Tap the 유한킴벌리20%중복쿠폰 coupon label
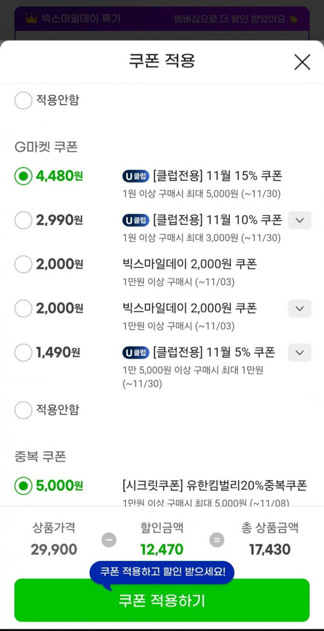 [215, 485]
